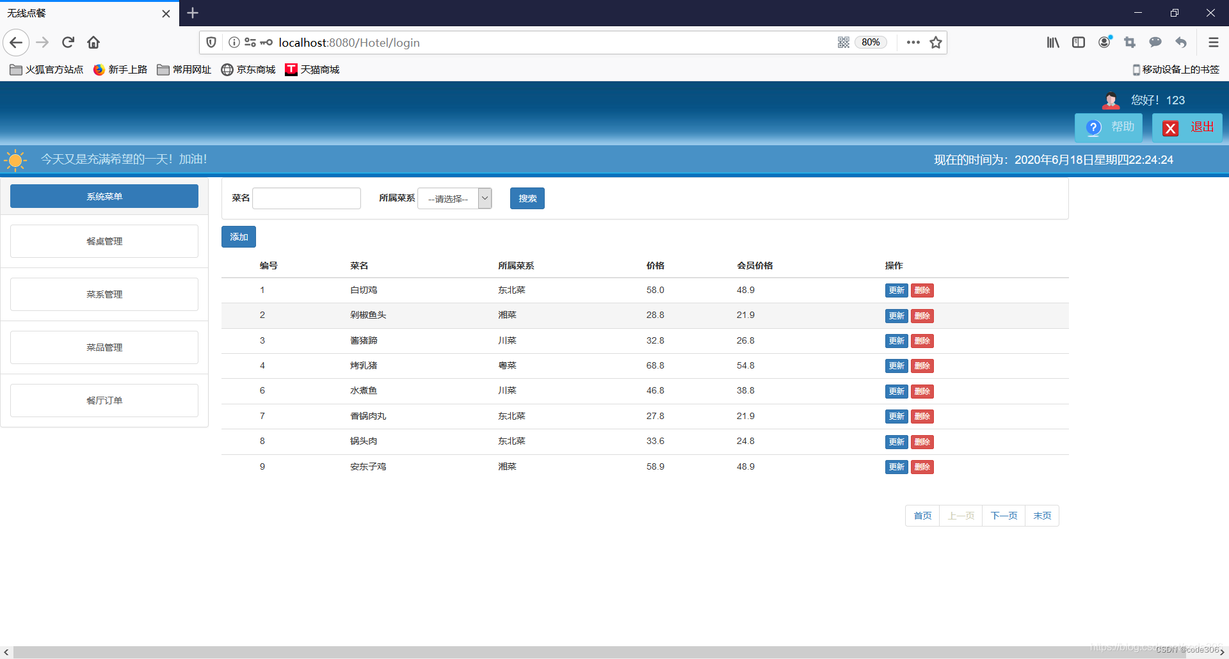Open the chat bubble toolbar icon

coord(1155,42)
